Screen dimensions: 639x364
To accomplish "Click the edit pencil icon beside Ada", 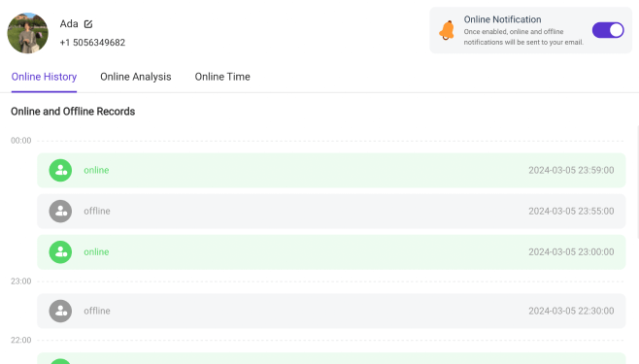I will pyautogui.click(x=88, y=24).
